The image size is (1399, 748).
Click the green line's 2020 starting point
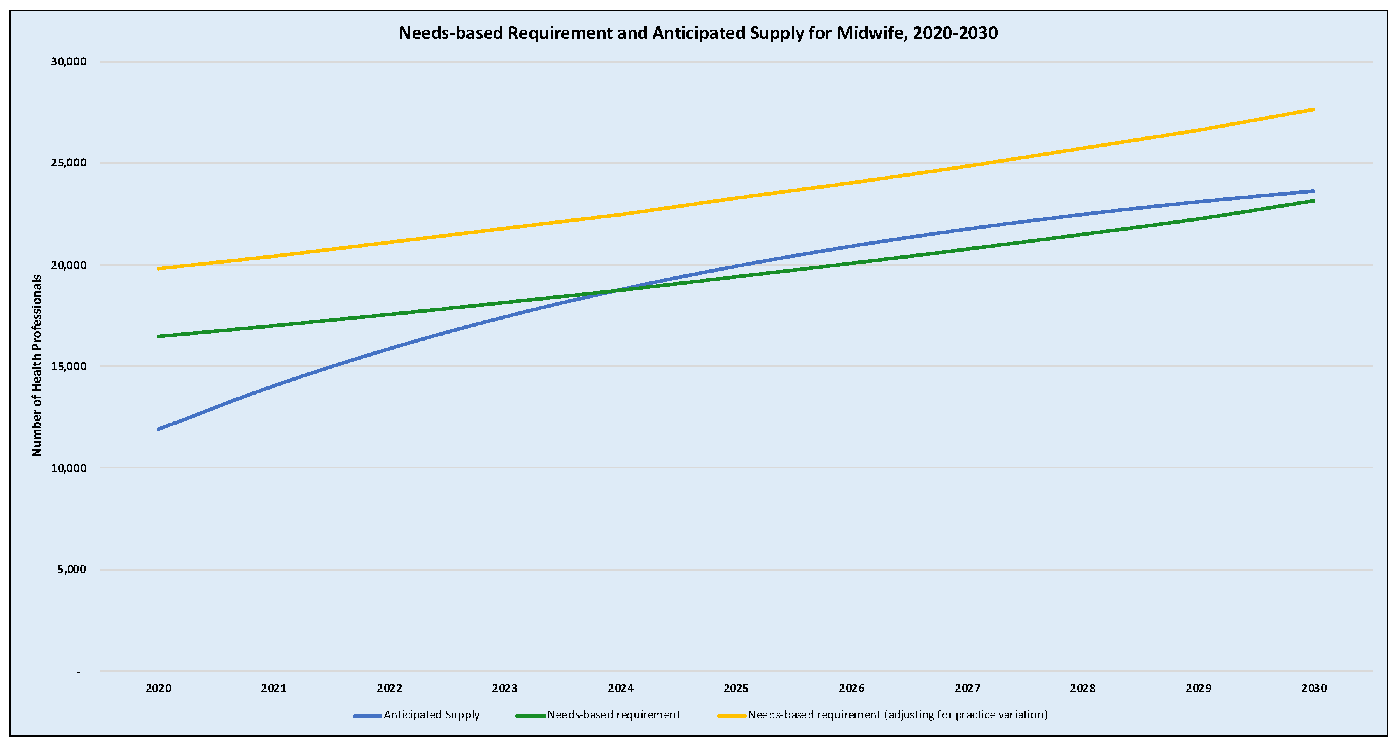159,337
